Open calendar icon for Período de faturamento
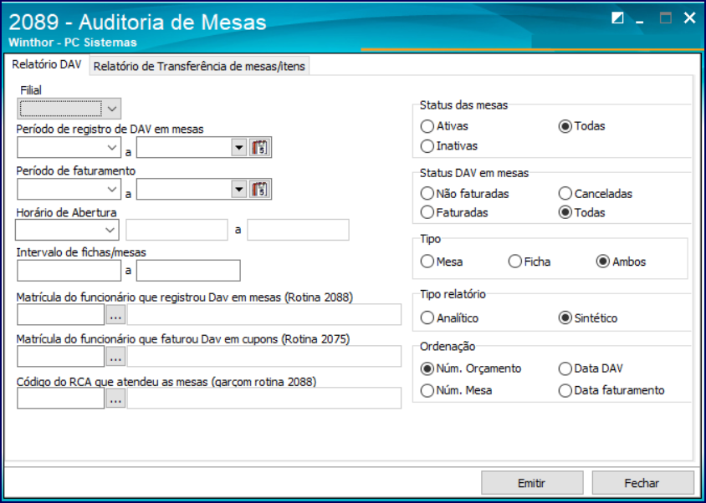 click(x=260, y=189)
